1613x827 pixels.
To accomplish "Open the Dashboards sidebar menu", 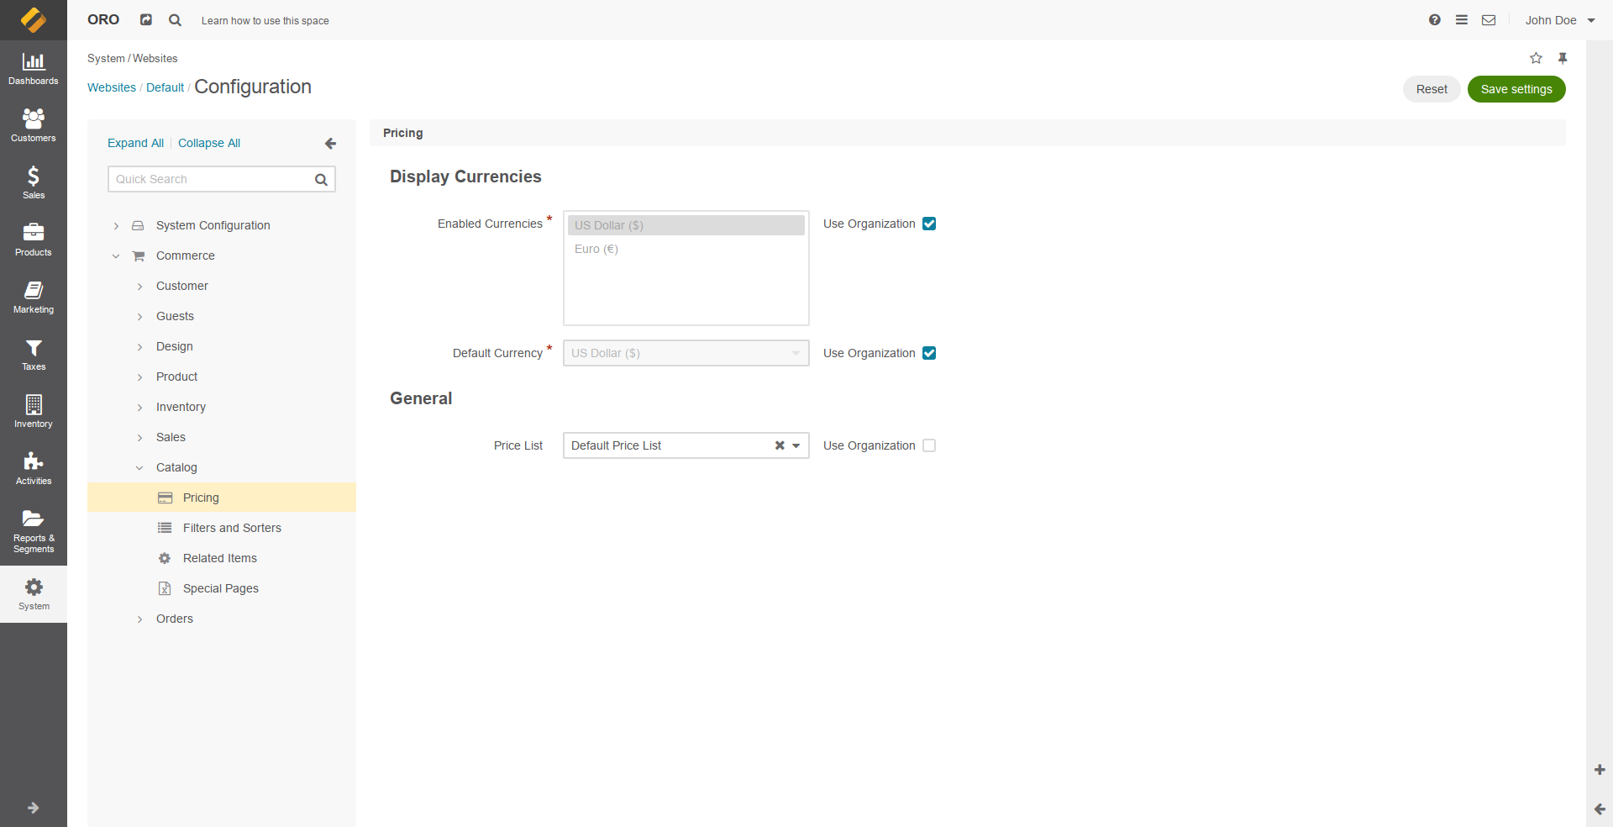I will tap(34, 69).
